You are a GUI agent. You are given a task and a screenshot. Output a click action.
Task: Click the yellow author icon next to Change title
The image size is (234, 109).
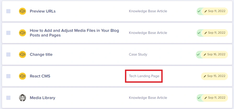(22, 54)
